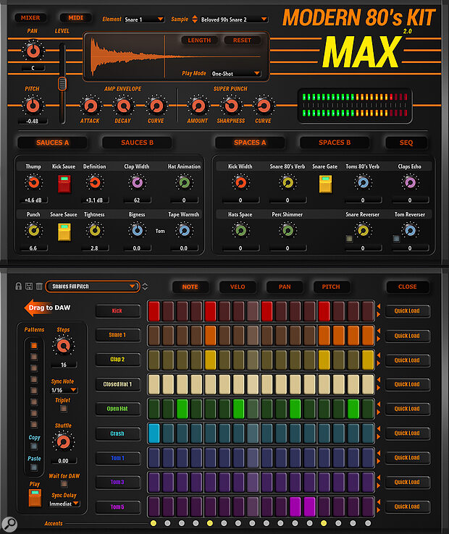Click the Amp Envelope Attack knob

(x=91, y=106)
